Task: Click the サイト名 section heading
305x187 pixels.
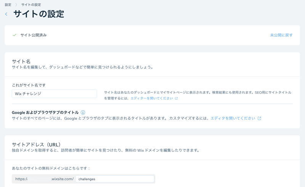Action: tap(21, 61)
